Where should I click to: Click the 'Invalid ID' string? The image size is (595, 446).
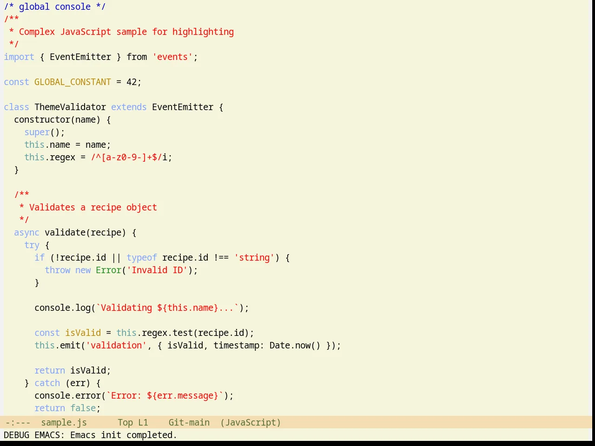(157, 270)
